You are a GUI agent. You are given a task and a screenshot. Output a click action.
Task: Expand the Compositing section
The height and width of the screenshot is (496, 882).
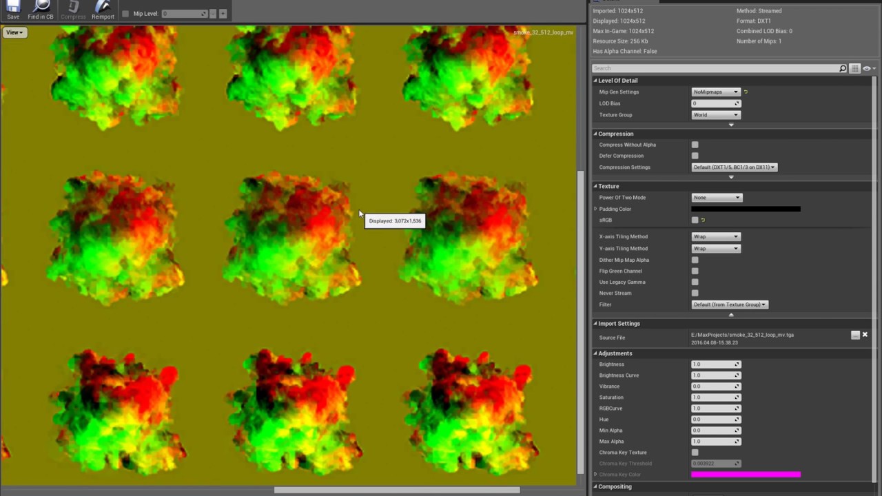coord(595,486)
